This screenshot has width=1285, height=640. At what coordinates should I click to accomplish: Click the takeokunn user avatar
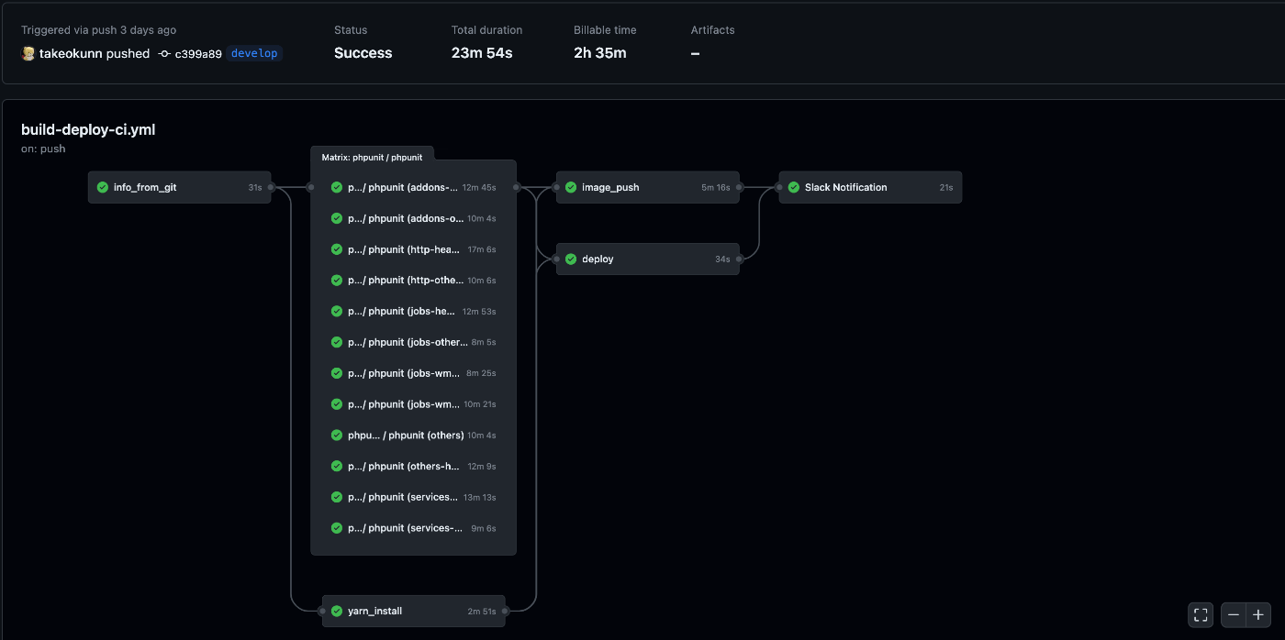pyautogui.click(x=28, y=53)
